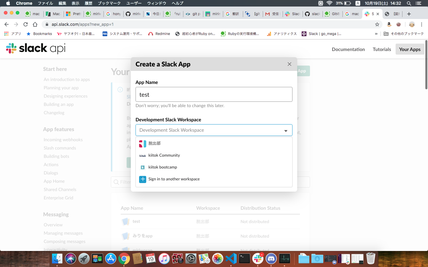Click the browser home icon

(35, 24)
